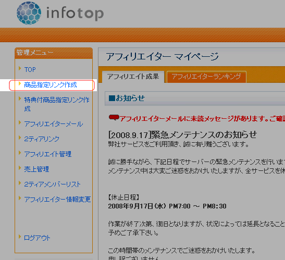Screen dimensions: 285x260
Task: Click the arrow bullet beside 商品指定リンク作成
Action: point(20,83)
